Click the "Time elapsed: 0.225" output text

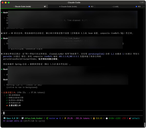pyautogui.click(x=78, y=20)
